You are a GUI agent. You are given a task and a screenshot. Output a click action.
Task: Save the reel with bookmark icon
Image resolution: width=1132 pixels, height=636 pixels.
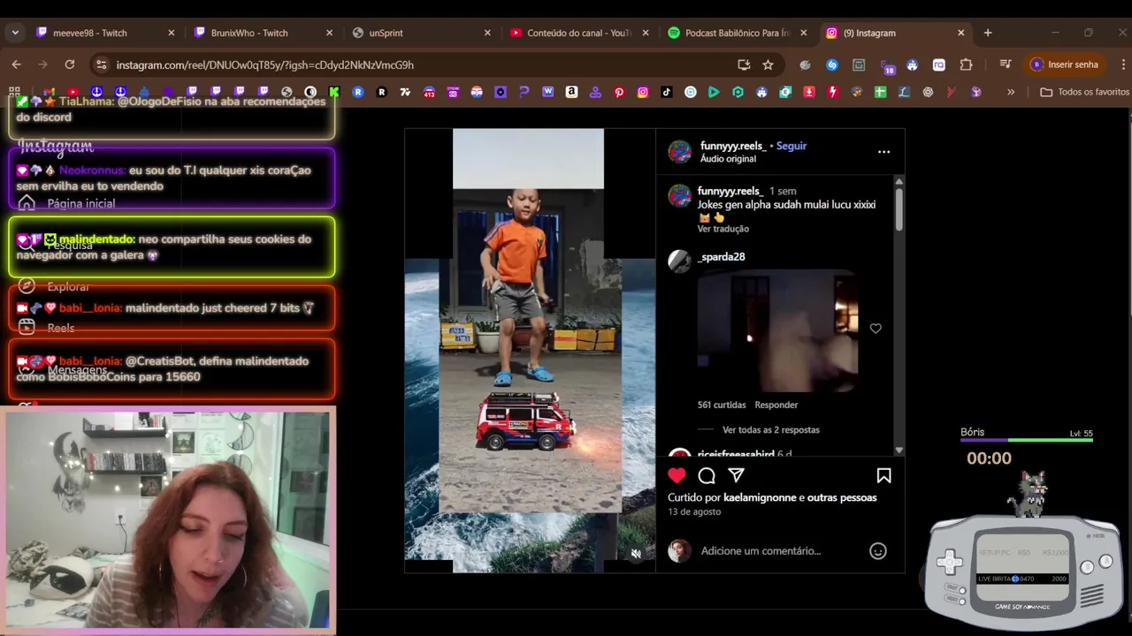(883, 476)
